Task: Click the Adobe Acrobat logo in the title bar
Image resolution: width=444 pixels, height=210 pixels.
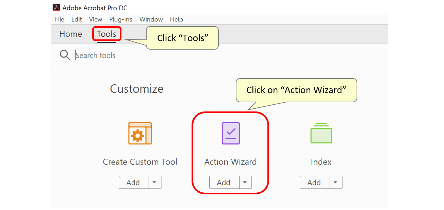Action: click(56, 6)
